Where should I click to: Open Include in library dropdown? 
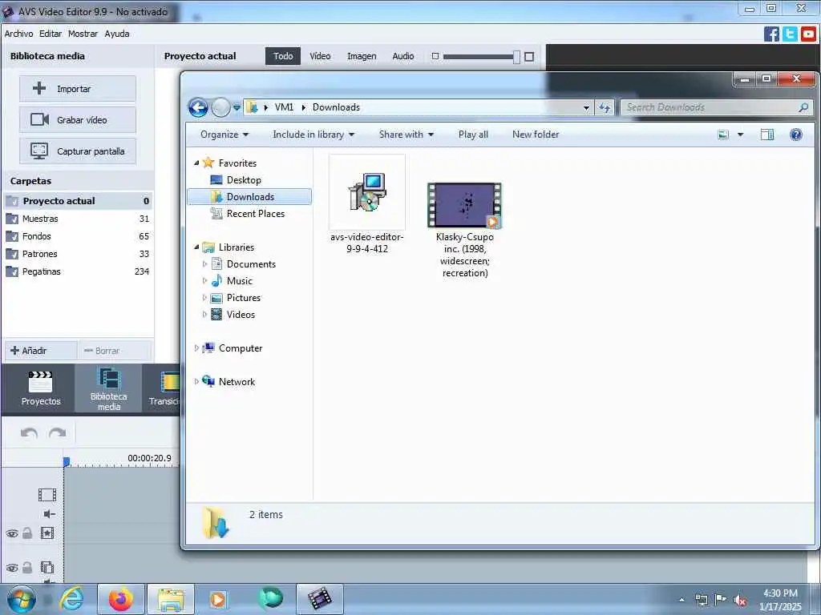tap(313, 135)
